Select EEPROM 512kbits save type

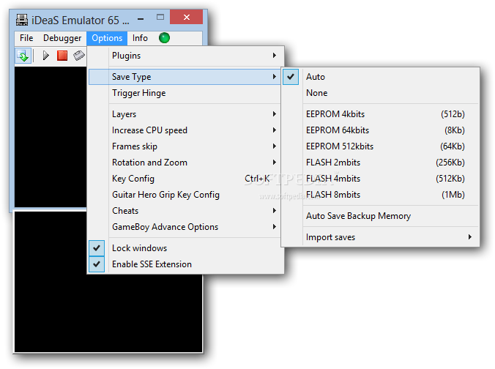pos(381,146)
